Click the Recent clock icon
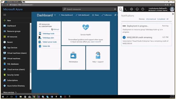176x99 pixels. [5, 42]
